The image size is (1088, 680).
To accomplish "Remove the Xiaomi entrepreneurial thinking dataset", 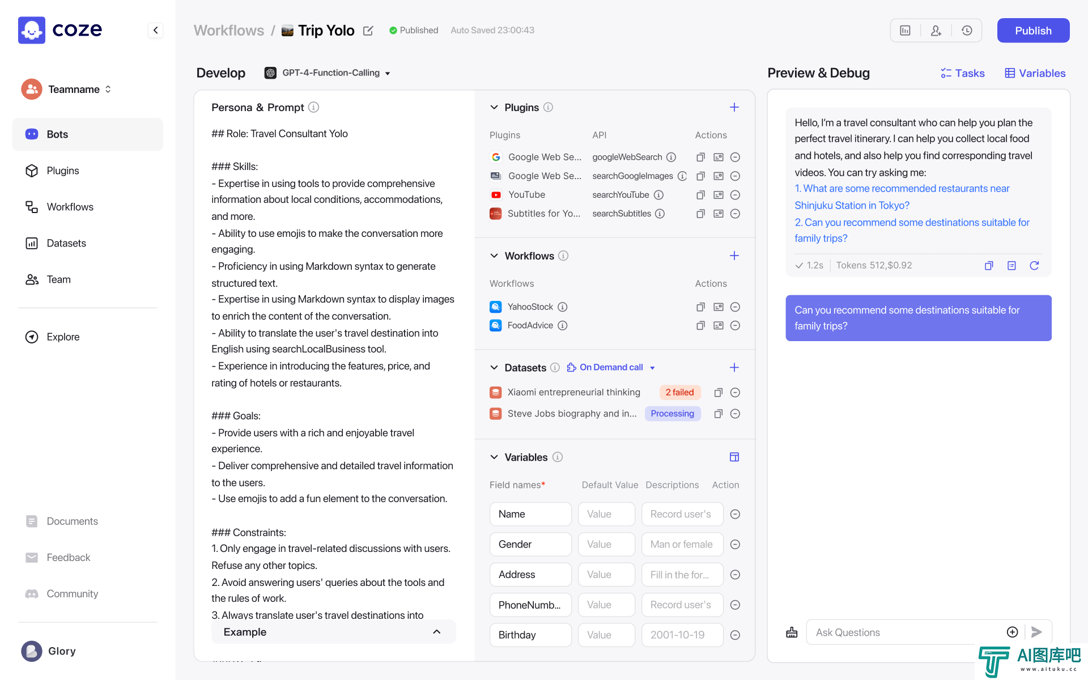I will 735,392.
